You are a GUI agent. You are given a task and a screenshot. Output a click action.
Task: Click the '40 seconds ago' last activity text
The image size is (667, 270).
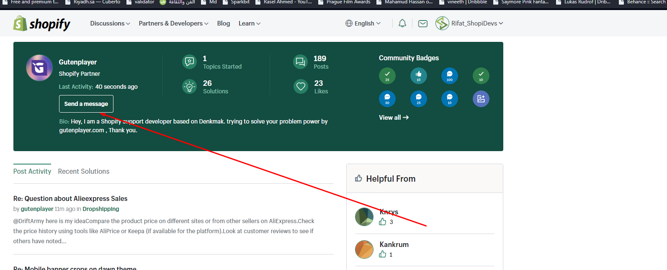point(116,87)
